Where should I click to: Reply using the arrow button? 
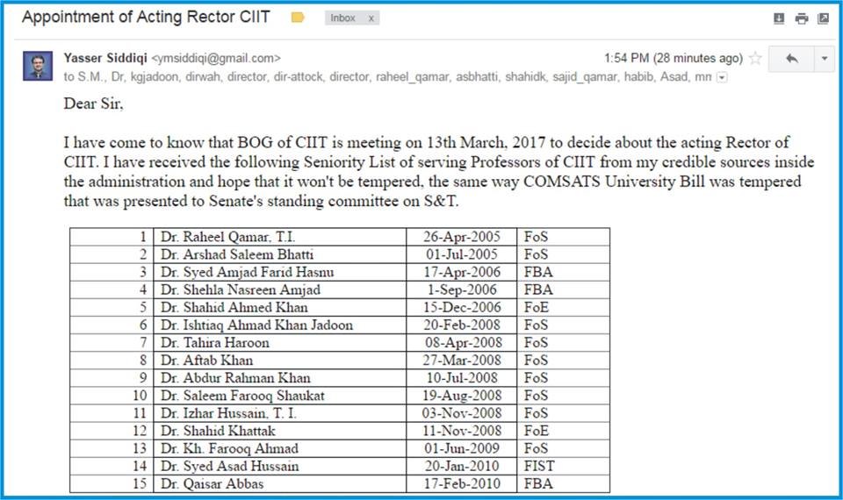[791, 59]
